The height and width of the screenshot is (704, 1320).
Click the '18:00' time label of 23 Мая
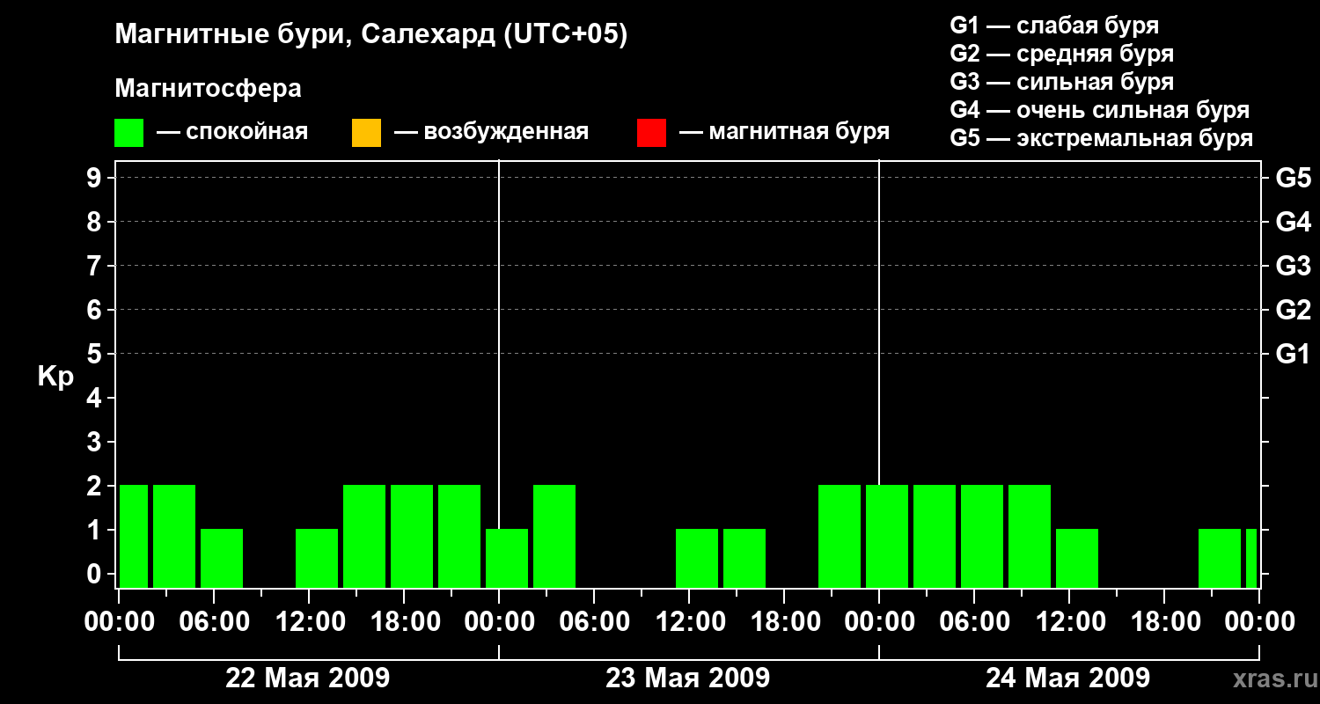pyautogui.click(x=784, y=621)
